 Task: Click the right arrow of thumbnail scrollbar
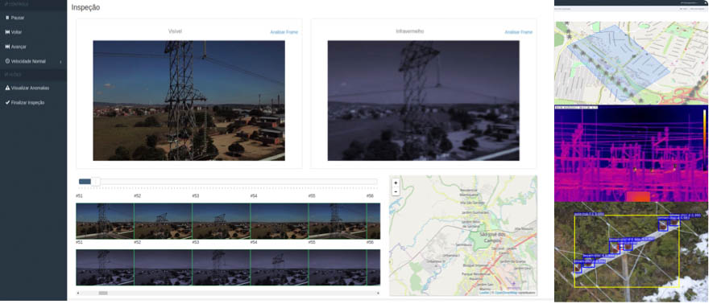click(x=378, y=293)
